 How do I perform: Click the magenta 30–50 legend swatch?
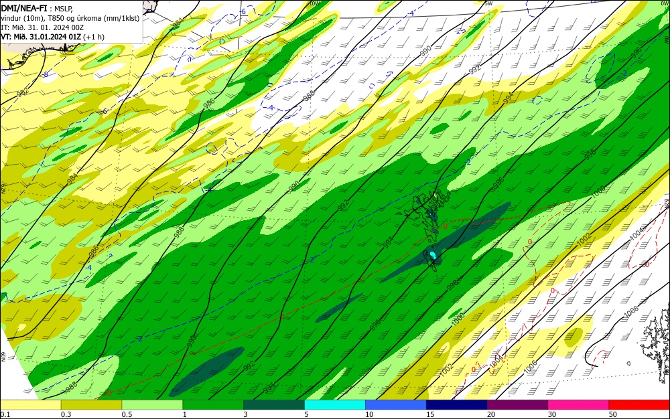(x=578, y=404)
